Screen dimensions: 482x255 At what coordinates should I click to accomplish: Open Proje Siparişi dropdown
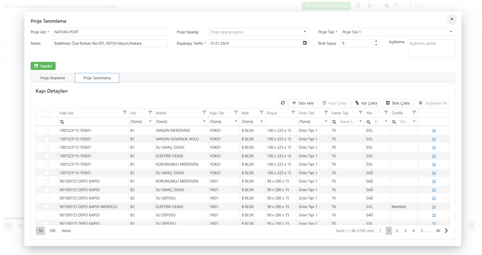[x=305, y=32]
